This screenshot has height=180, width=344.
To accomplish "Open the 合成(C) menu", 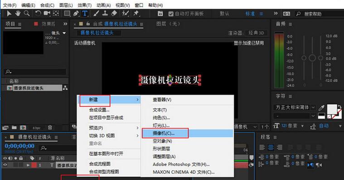I will click(47, 5).
